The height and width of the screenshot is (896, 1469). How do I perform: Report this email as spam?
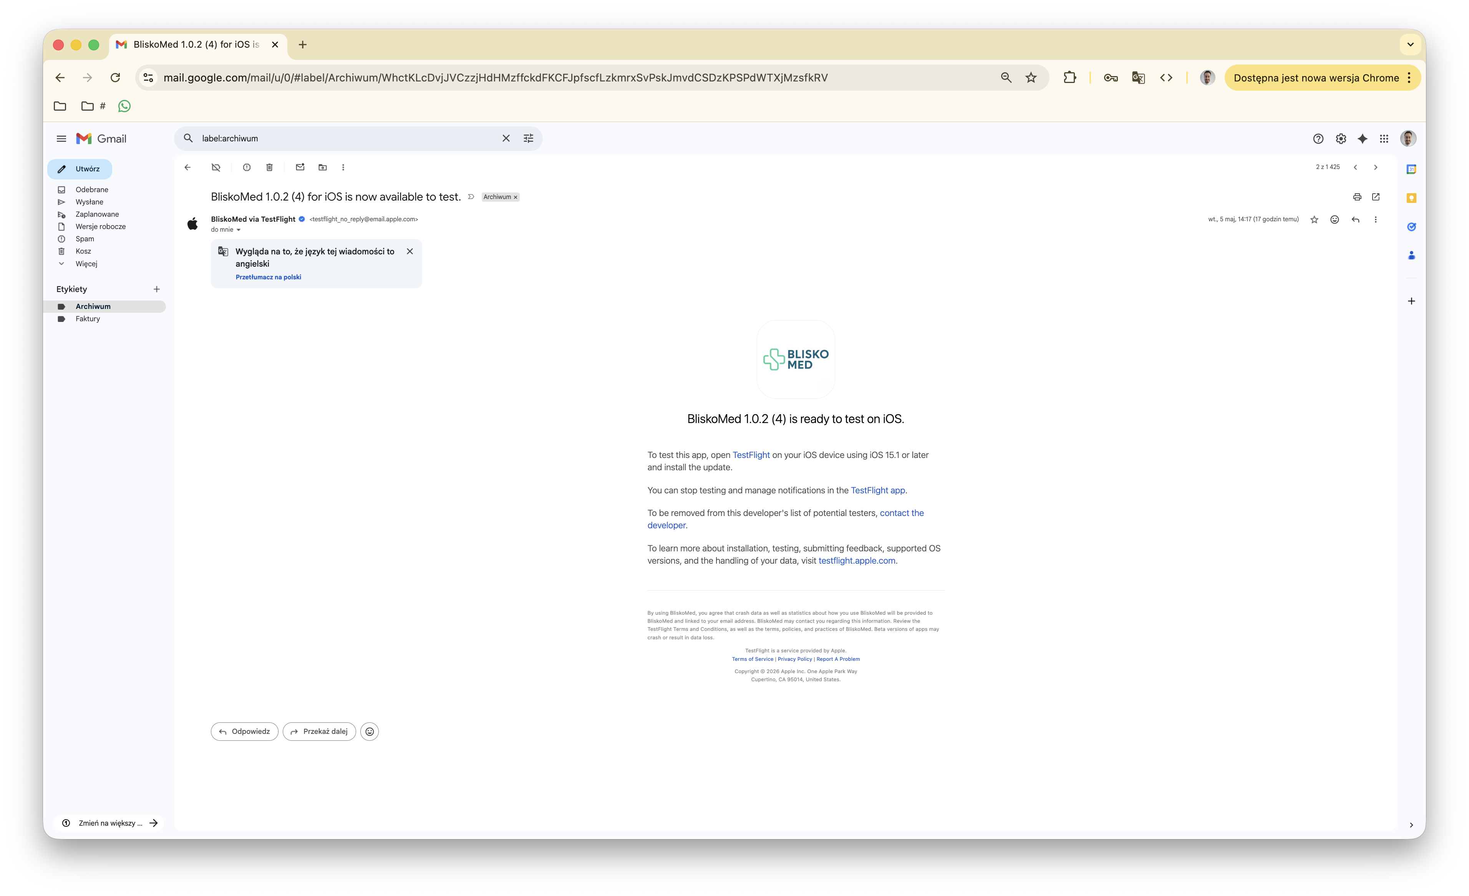(x=246, y=168)
